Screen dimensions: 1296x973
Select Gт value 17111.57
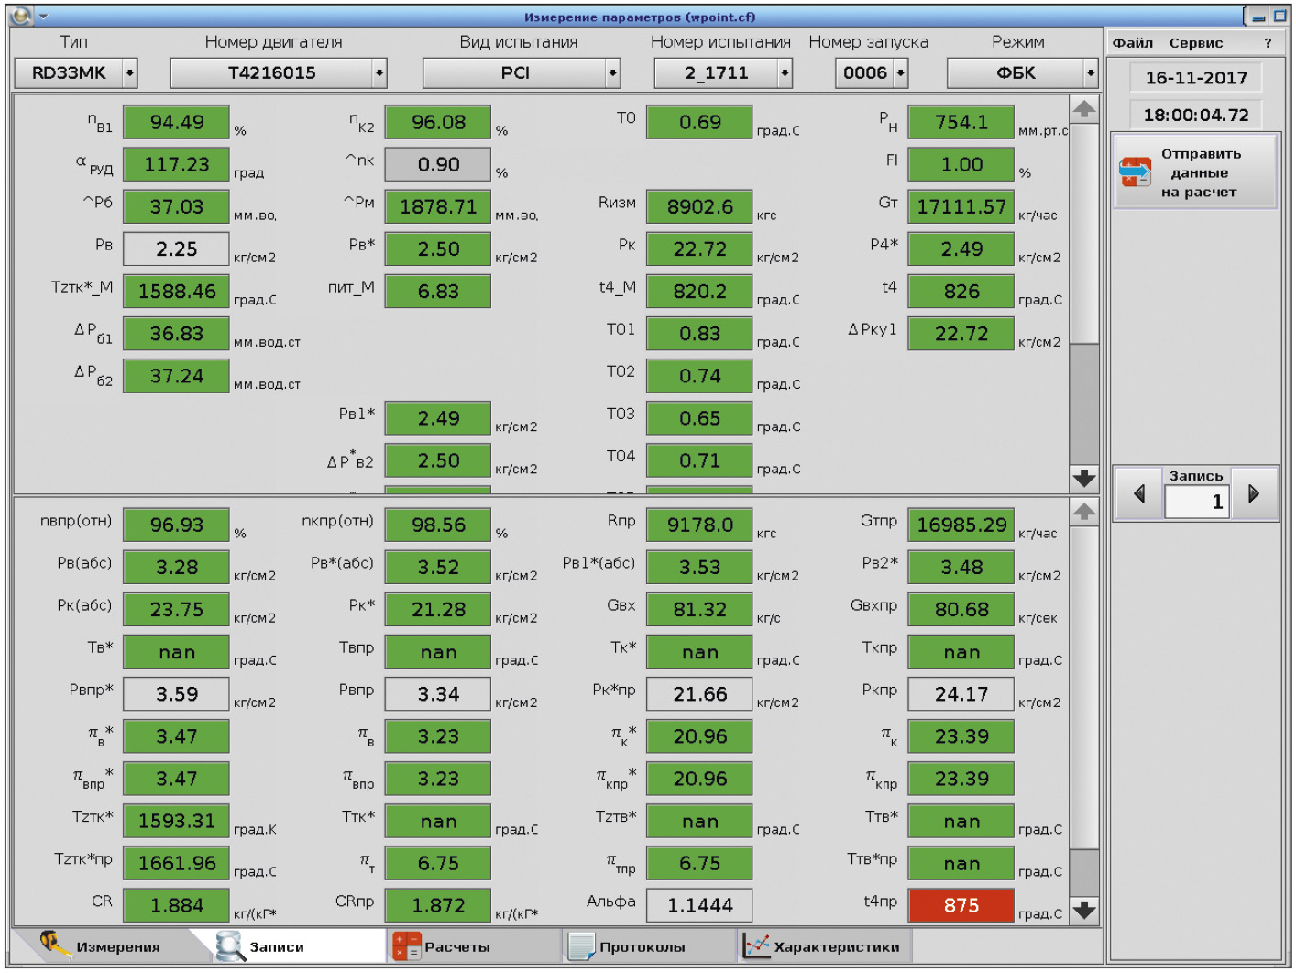point(961,207)
